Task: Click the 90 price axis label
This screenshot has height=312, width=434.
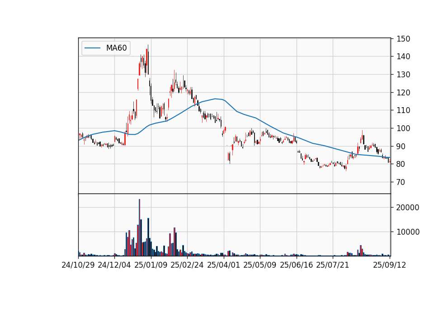Action: click(x=401, y=146)
